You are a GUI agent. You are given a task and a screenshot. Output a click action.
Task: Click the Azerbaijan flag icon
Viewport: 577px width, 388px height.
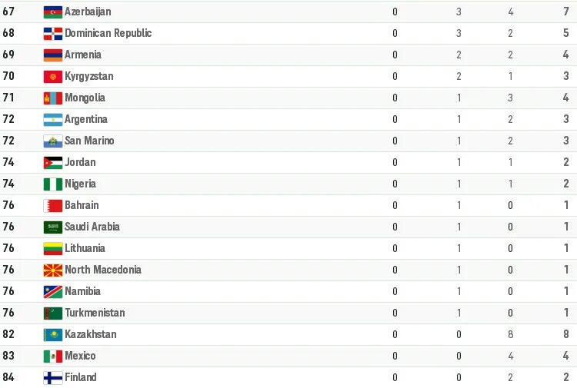point(53,12)
